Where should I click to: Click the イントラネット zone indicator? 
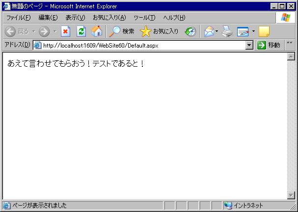coord(244,205)
